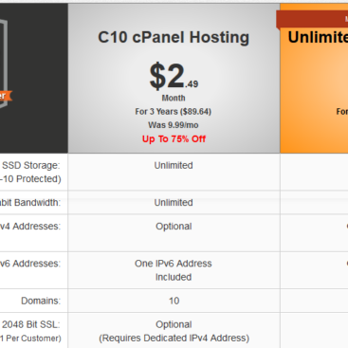The height and width of the screenshot is (348, 348).
Task: Open the Unlimited plan heading
Action: (318, 37)
